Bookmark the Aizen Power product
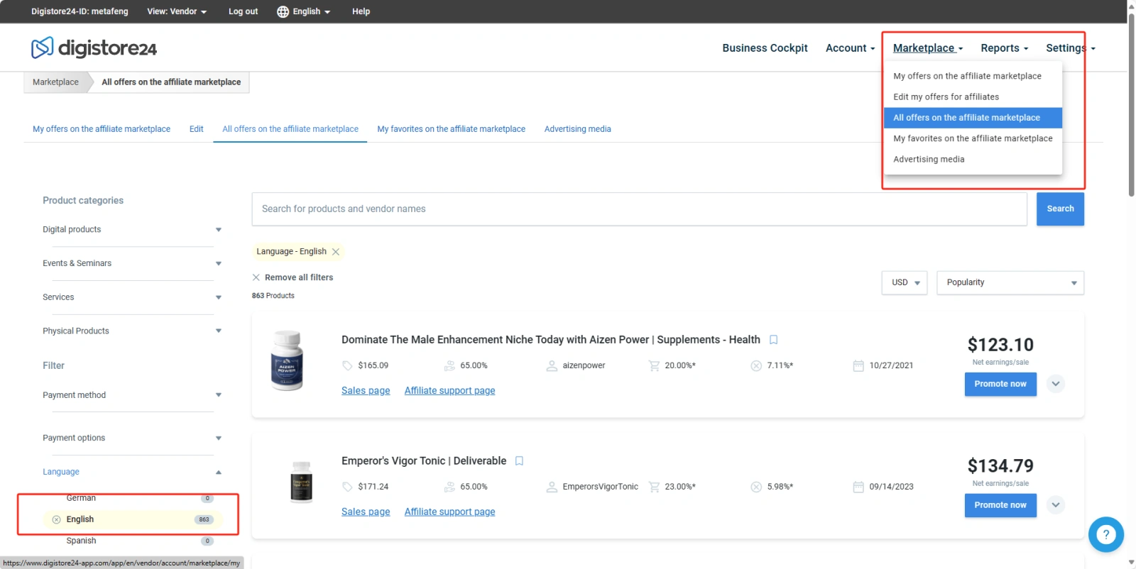Screen dimensions: 1136x569 pos(773,340)
